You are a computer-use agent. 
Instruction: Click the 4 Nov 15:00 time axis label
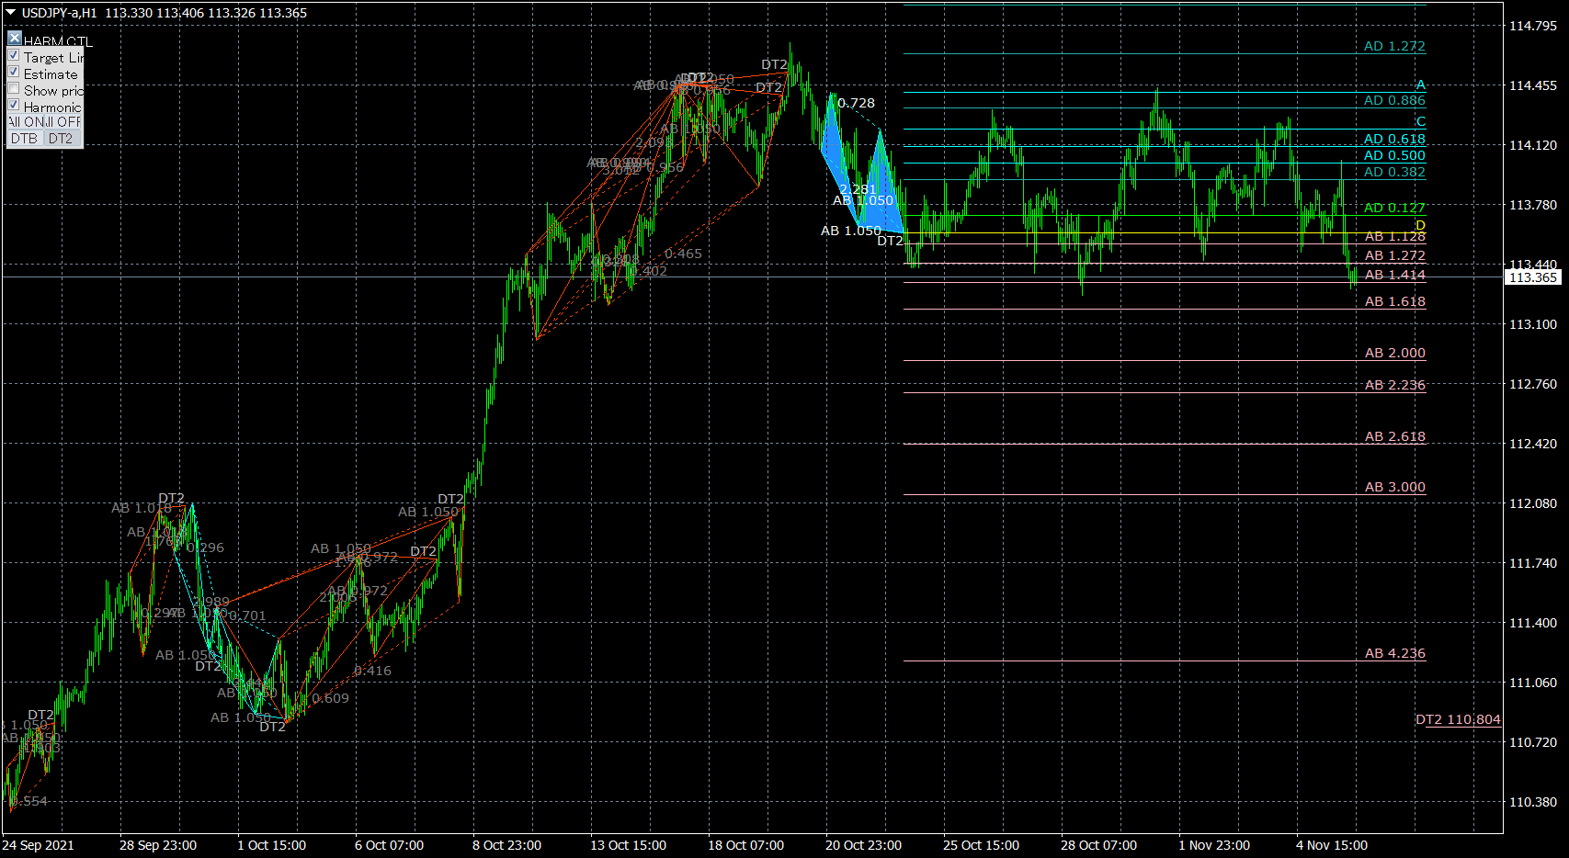point(1332,845)
